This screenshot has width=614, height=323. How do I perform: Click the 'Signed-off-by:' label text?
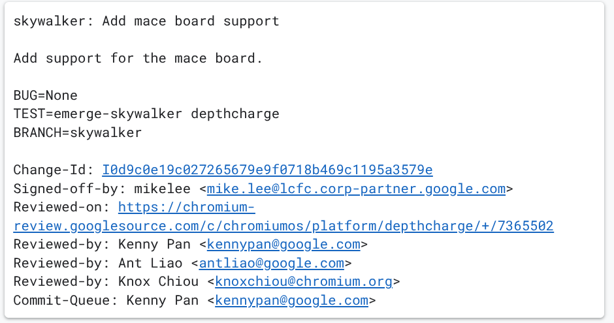click(x=70, y=189)
